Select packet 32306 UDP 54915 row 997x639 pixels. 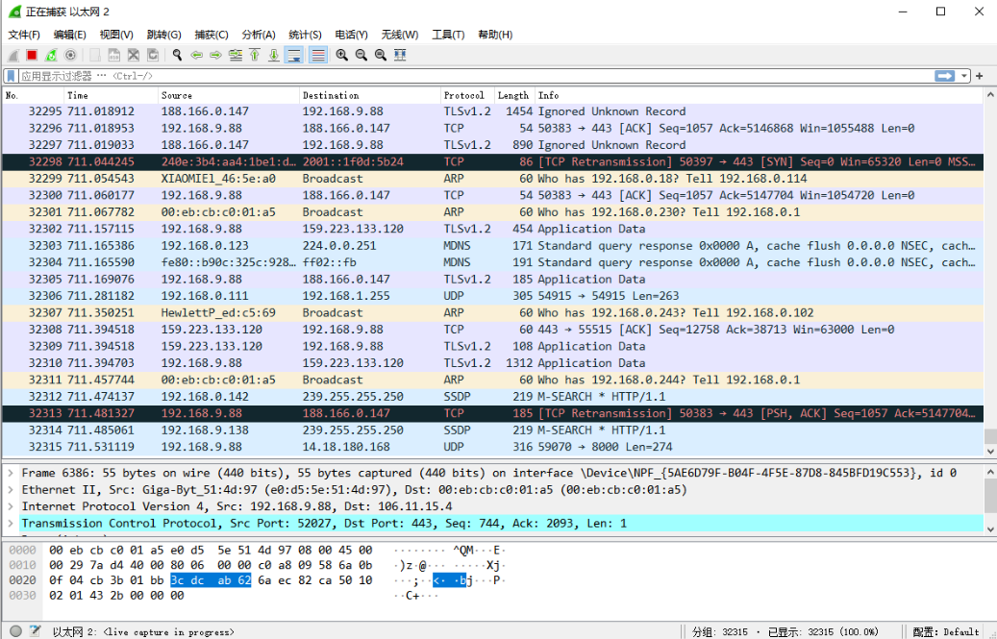pos(493,296)
